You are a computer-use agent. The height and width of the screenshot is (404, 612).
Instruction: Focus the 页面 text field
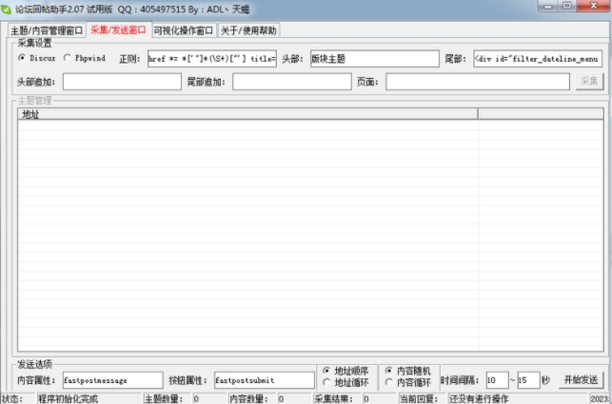click(x=477, y=82)
